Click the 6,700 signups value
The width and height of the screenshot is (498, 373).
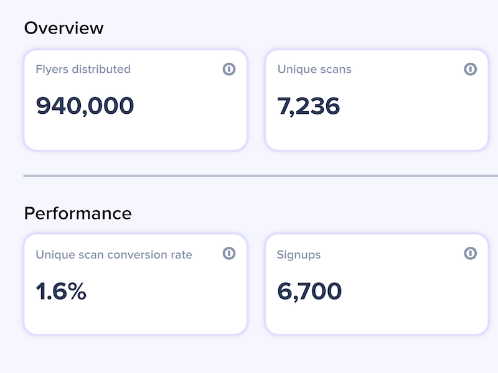pyautogui.click(x=309, y=291)
